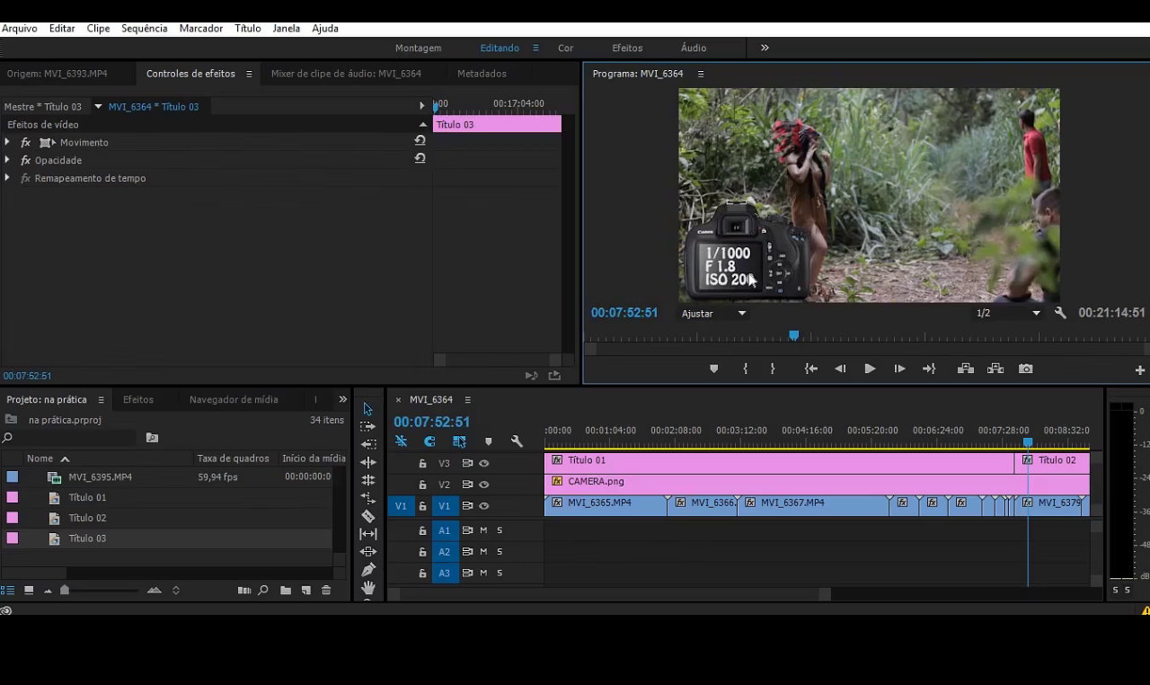Show more workspaces with double chevron
The height and width of the screenshot is (685, 1150).
coord(765,48)
